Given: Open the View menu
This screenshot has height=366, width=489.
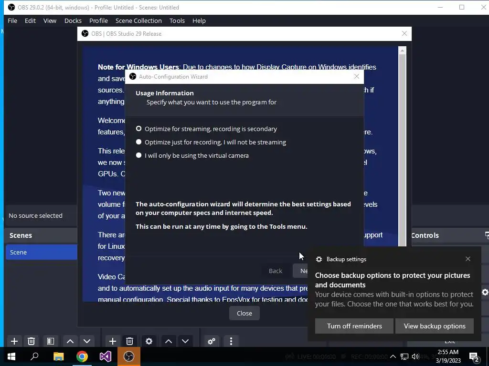Looking at the screenshot, I should 50,20.
